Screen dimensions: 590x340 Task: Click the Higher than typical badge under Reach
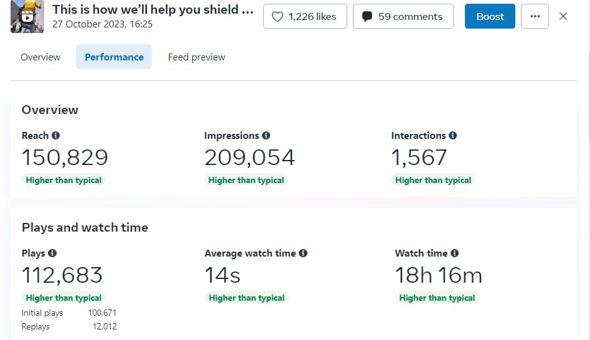63,180
